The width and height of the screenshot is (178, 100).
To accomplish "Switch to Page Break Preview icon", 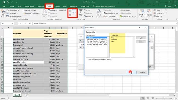I will click(x=152, y=98).
